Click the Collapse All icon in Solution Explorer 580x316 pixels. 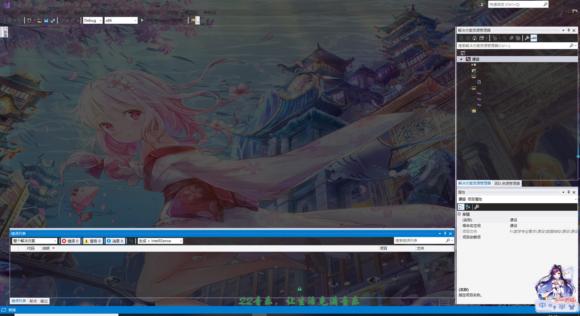click(x=511, y=38)
